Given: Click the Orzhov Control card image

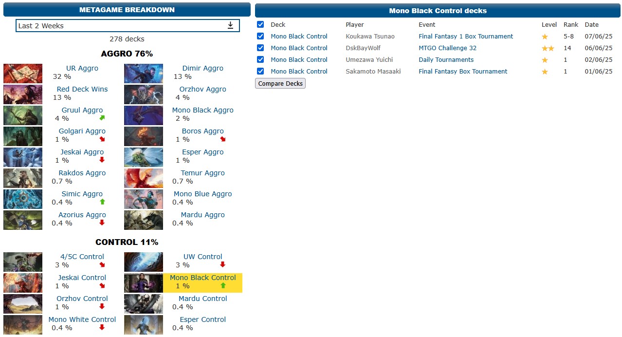Looking at the screenshot, I should 23,304.
